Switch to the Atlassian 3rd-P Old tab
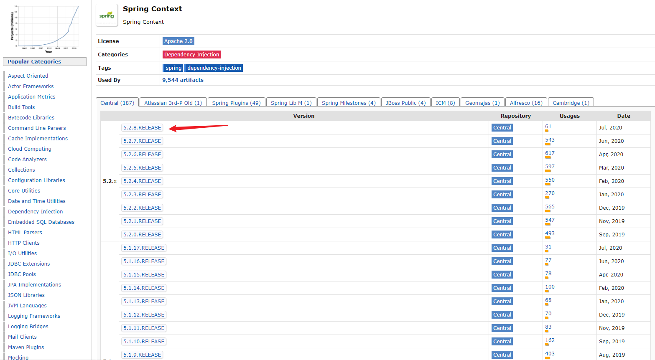This screenshot has width=655, height=360. coord(173,103)
